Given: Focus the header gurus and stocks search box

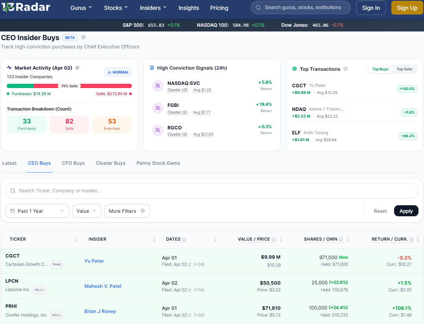Looking at the screenshot, I should point(301,7).
